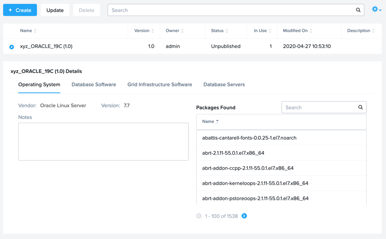Image resolution: width=386 pixels, height=239 pixels.
Task: Sort table by Modified On column
Action: point(297,31)
